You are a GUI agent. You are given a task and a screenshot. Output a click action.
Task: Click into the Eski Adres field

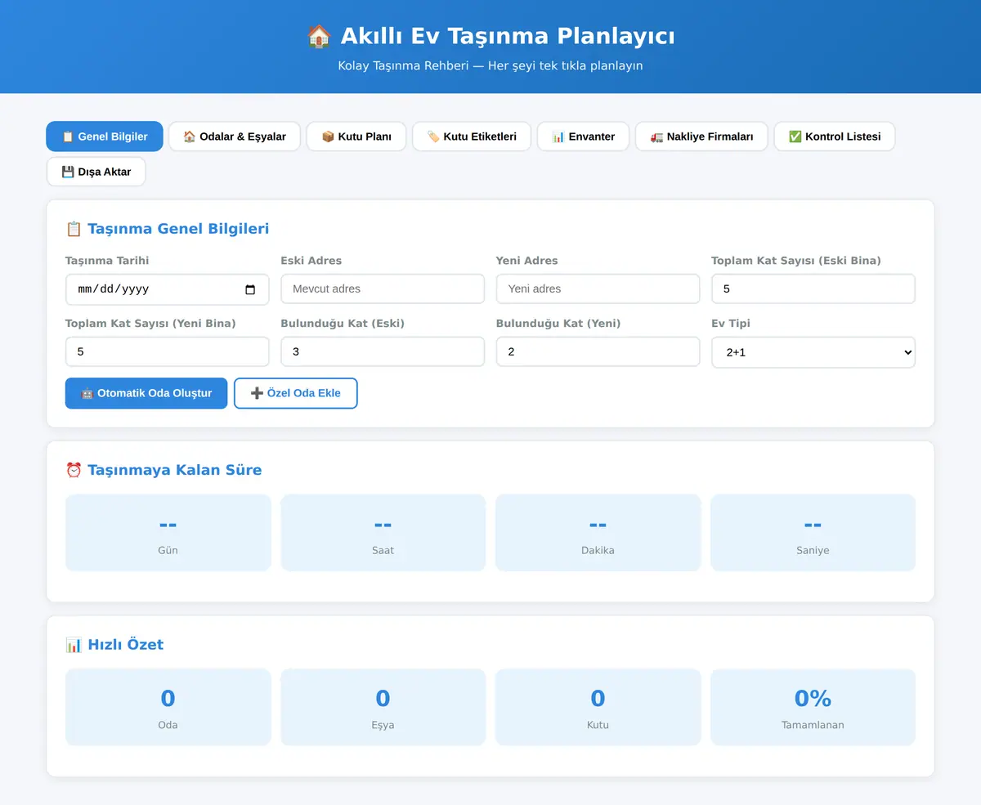pos(383,288)
